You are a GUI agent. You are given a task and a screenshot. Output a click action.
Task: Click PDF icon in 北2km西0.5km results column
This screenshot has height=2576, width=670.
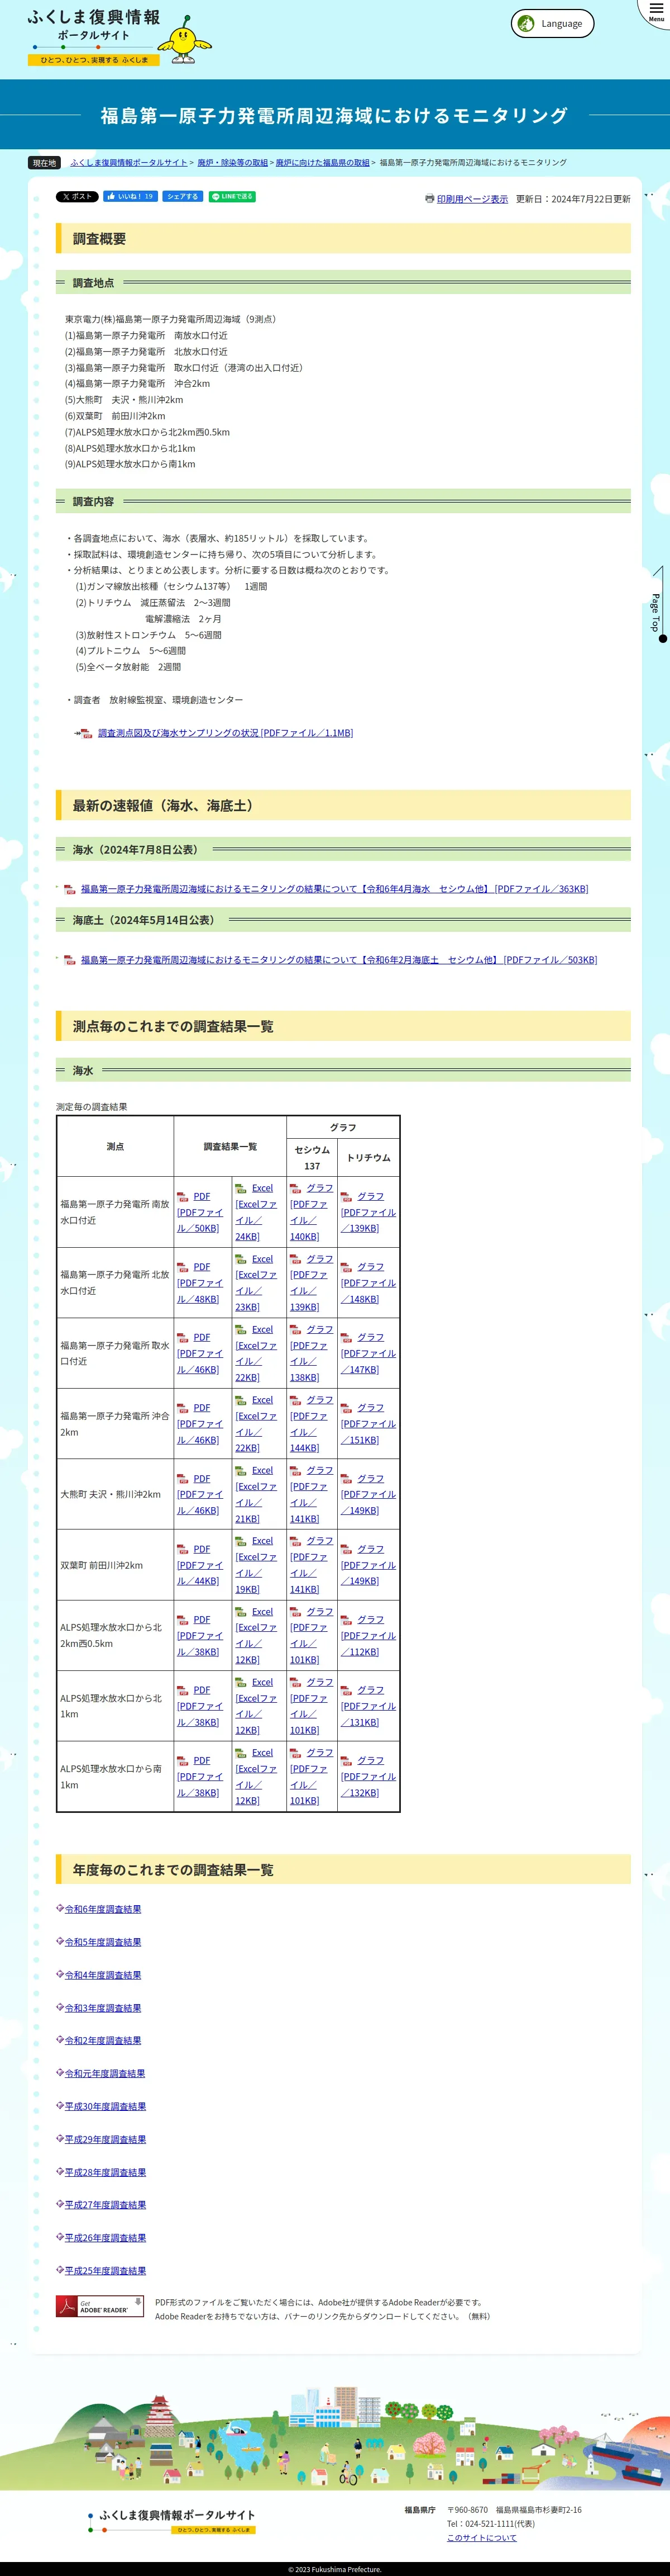(x=183, y=1620)
